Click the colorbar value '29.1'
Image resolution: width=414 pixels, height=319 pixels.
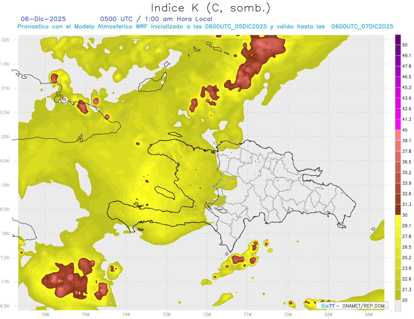pyautogui.click(x=406, y=226)
